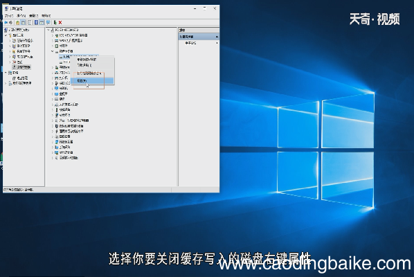Click the green Update driver toolbar icon
Screen dimensions: 414x277
coord(55,23)
